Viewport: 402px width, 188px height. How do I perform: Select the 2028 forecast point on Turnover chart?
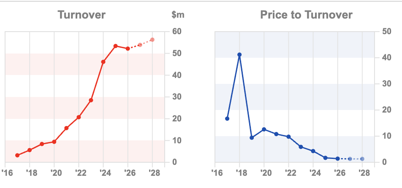tap(152, 40)
